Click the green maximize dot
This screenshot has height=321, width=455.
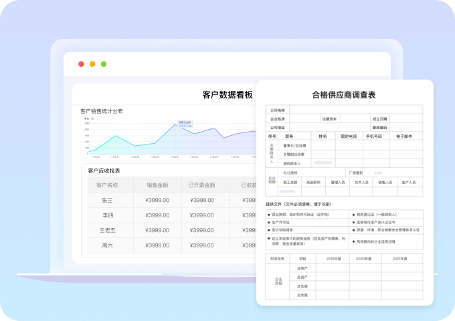point(104,64)
